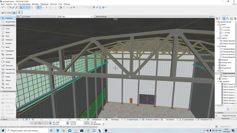Expand the Разное toolbox section
This screenshot has height=133, width=237.
click(x=1, y=119)
